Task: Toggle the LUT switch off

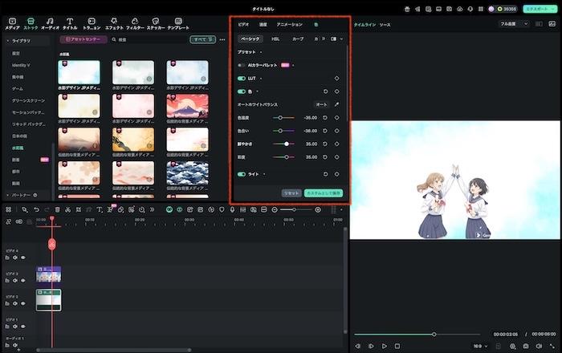Action: click(241, 79)
